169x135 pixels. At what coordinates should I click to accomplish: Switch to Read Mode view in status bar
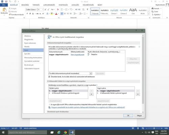(133, 128)
